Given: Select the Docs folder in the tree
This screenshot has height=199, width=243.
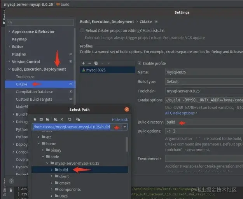Looking at the screenshot, I should [x=63, y=196].
